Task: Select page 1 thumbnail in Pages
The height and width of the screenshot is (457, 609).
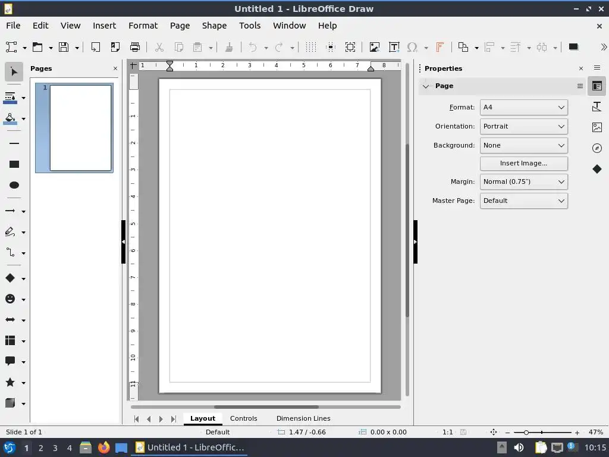Action: click(74, 128)
